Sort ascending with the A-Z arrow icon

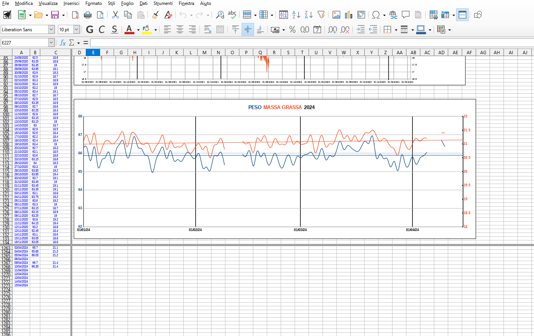point(296,15)
